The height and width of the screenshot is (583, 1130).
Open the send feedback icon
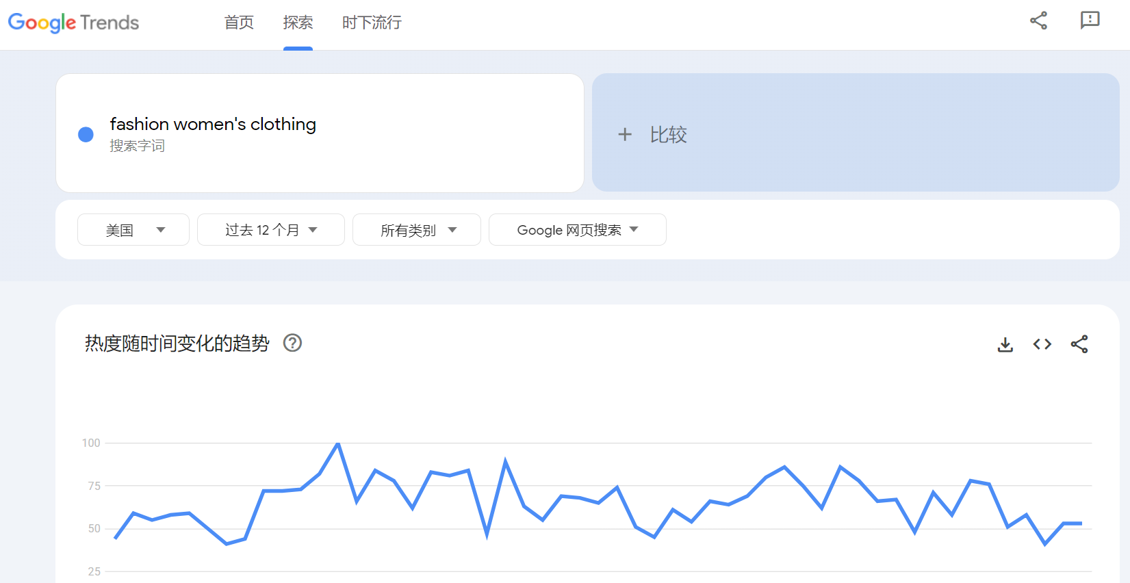1090,21
